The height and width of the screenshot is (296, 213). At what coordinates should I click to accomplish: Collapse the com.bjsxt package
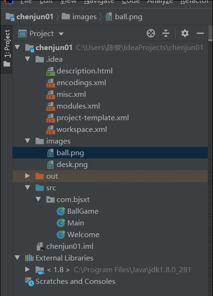(38, 199)
